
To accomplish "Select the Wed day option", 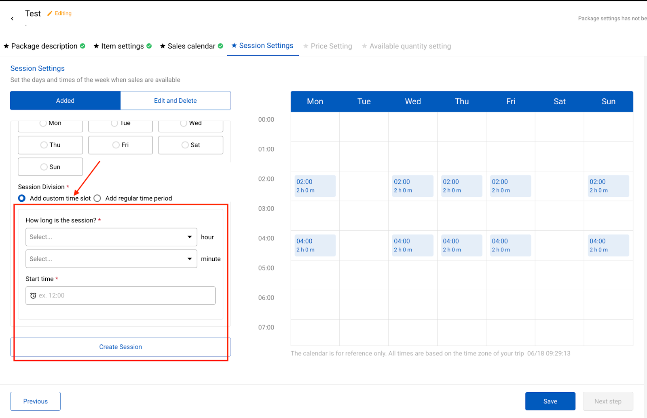I will pyautogui.click(x=190, y=126).
